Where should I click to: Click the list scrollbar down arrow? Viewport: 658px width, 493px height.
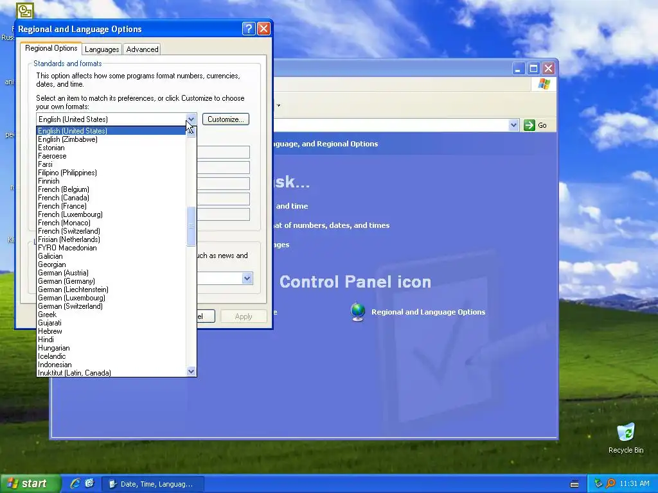191,372
